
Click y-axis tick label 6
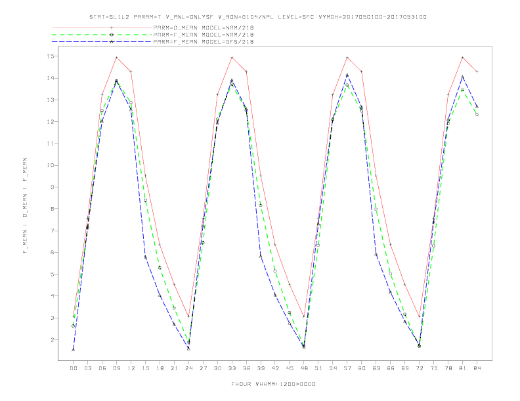point(53,252)
